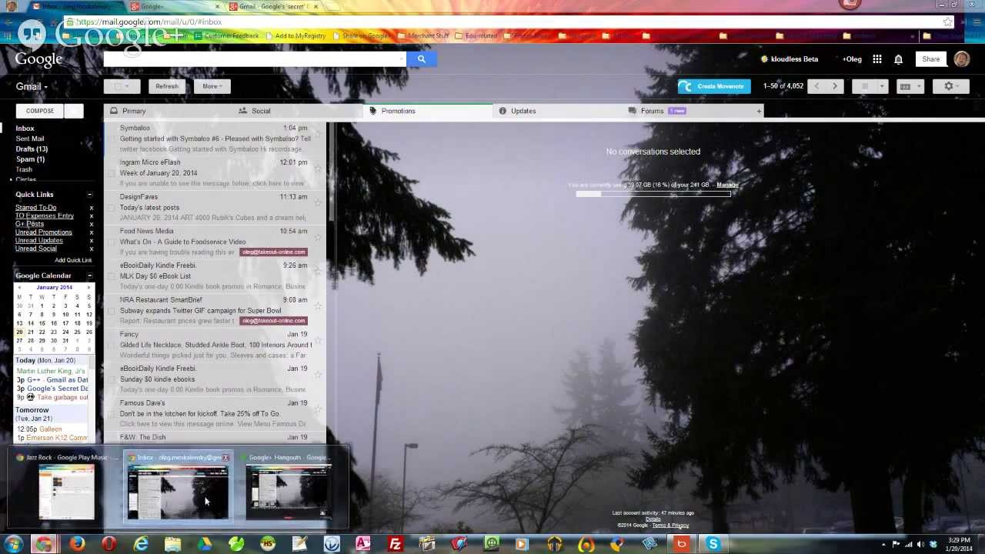Switch to the Updates tab

point(556,111)
